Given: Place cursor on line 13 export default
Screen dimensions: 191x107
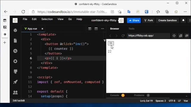Looking at the screenshot, I should [52, 92].
